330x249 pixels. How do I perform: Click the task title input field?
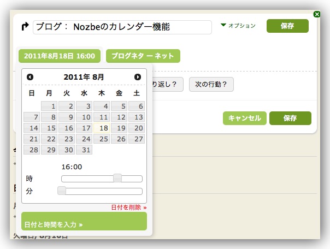[122, 27]
